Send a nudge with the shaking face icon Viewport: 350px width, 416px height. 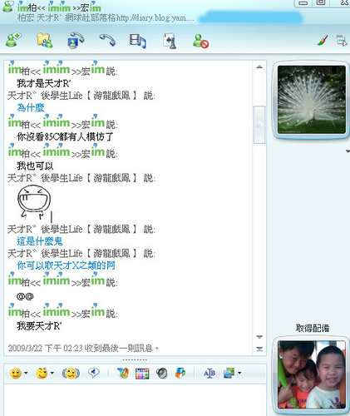click(x=71, y=374)
